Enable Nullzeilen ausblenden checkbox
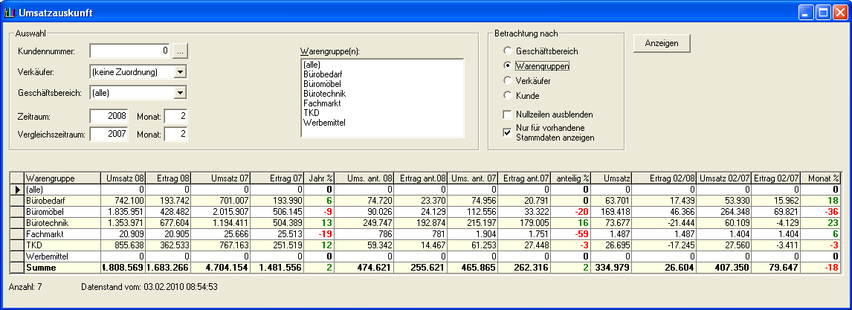The width and height of the screenshot is (852, 310). point(508,115)
